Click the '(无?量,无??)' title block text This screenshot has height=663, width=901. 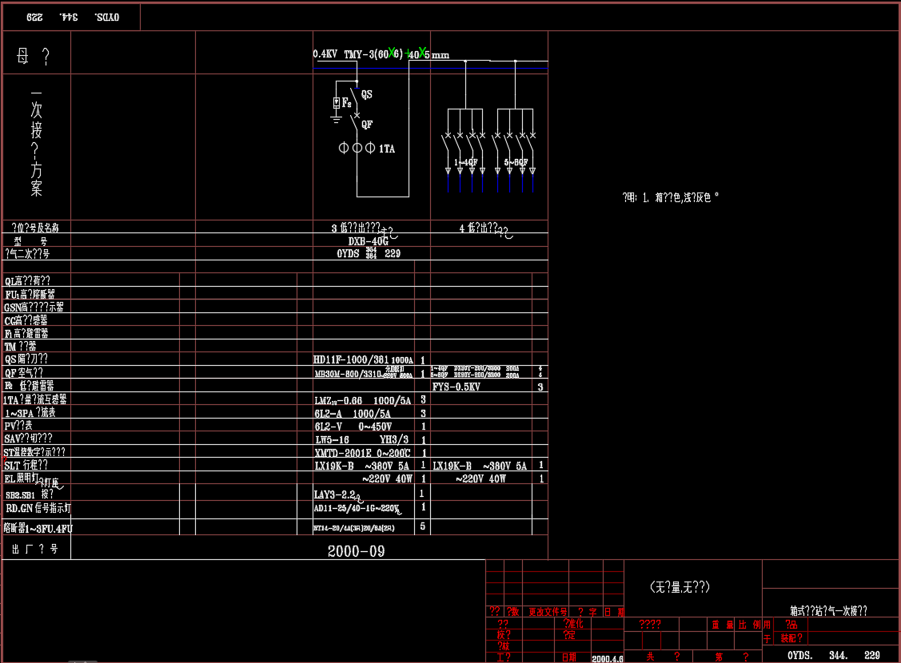[x=680, y=586]
